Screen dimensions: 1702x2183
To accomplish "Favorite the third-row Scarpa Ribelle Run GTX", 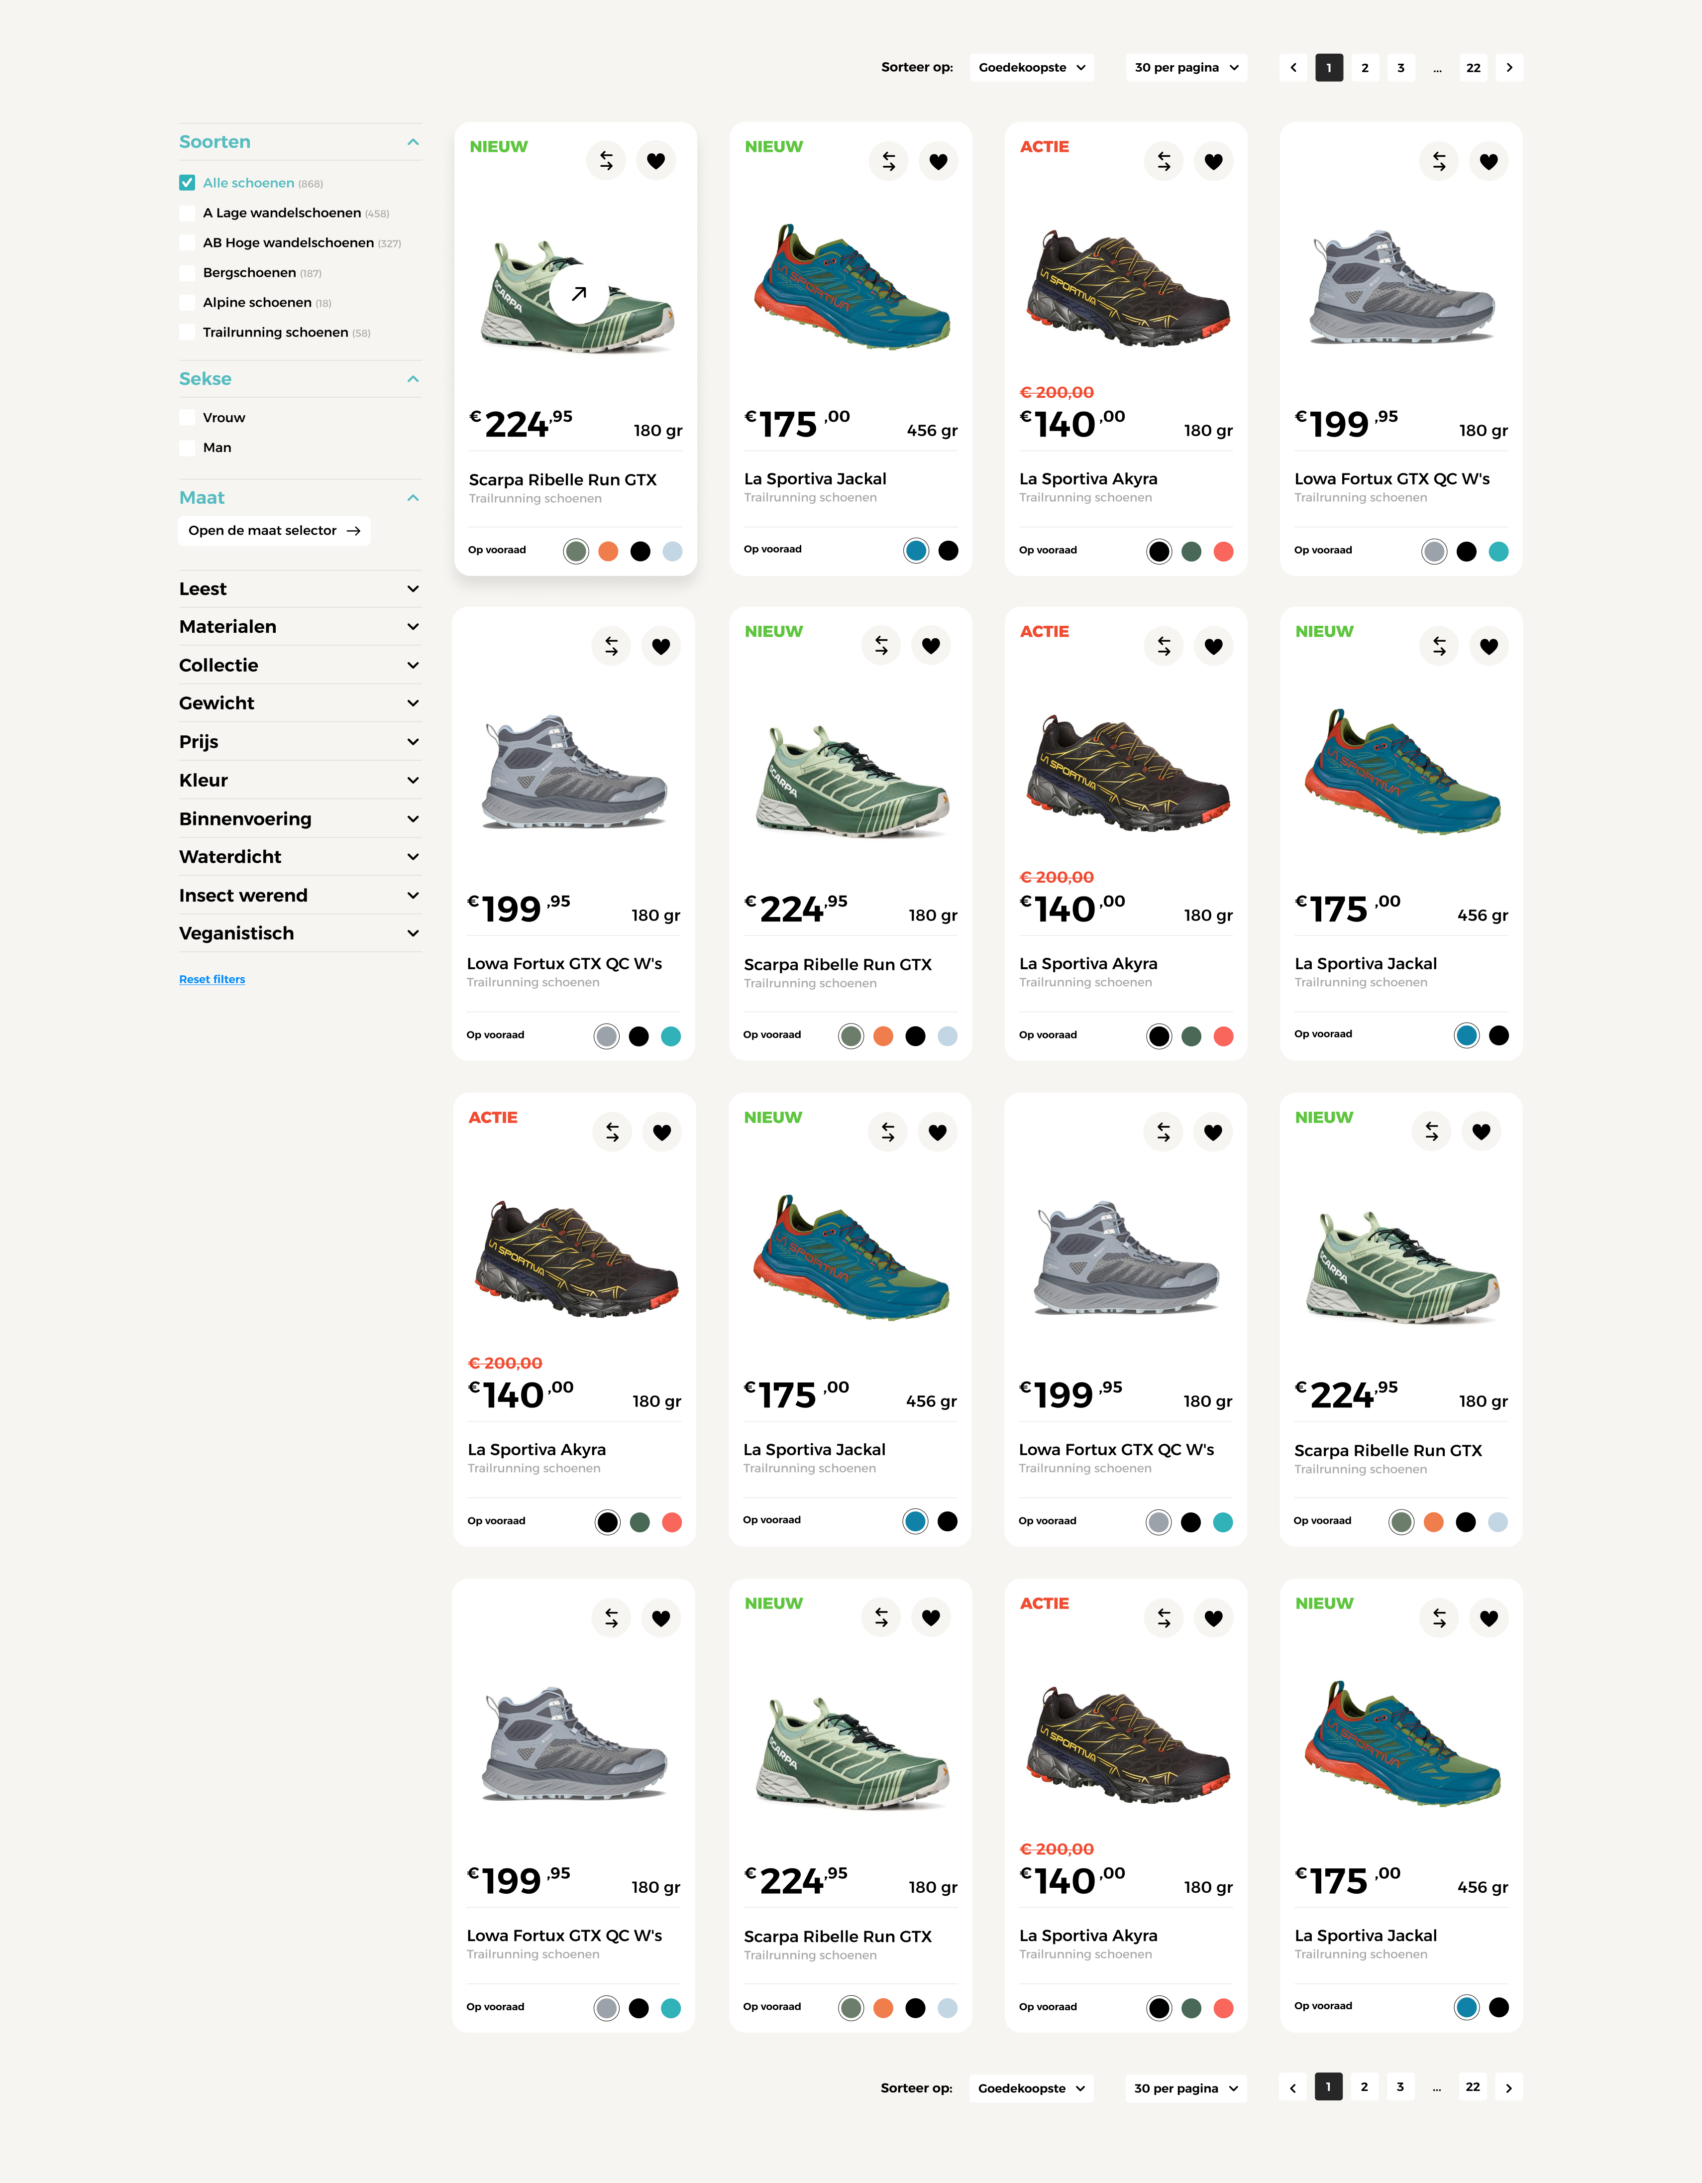I will pos(1481,1132).
